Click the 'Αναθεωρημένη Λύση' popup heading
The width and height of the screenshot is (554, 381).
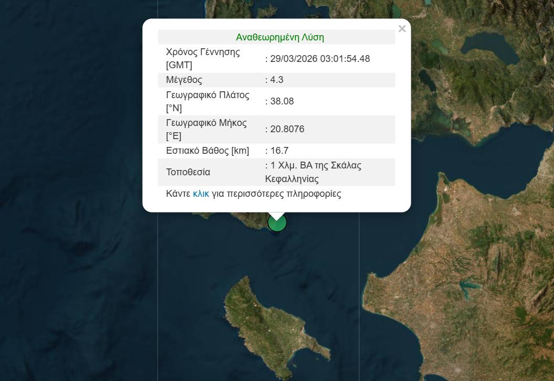280,37
